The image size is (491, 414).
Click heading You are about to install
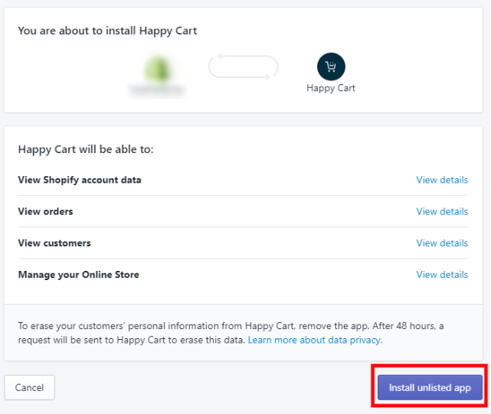(x=107, y=31)
